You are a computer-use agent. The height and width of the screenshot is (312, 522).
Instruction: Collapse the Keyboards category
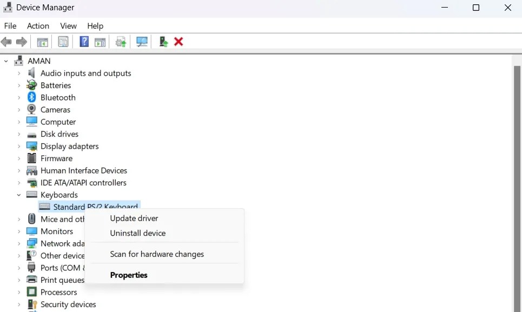click(x=19, y=195)
